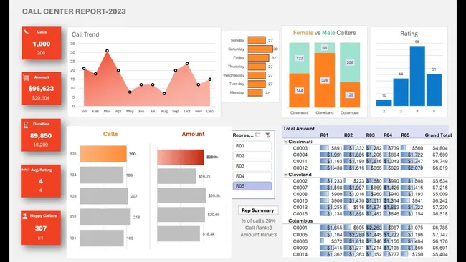Viewport: 466px width, 262px height.
Task: Click the Female vs Male Callers title
Action: coord(325,33)
